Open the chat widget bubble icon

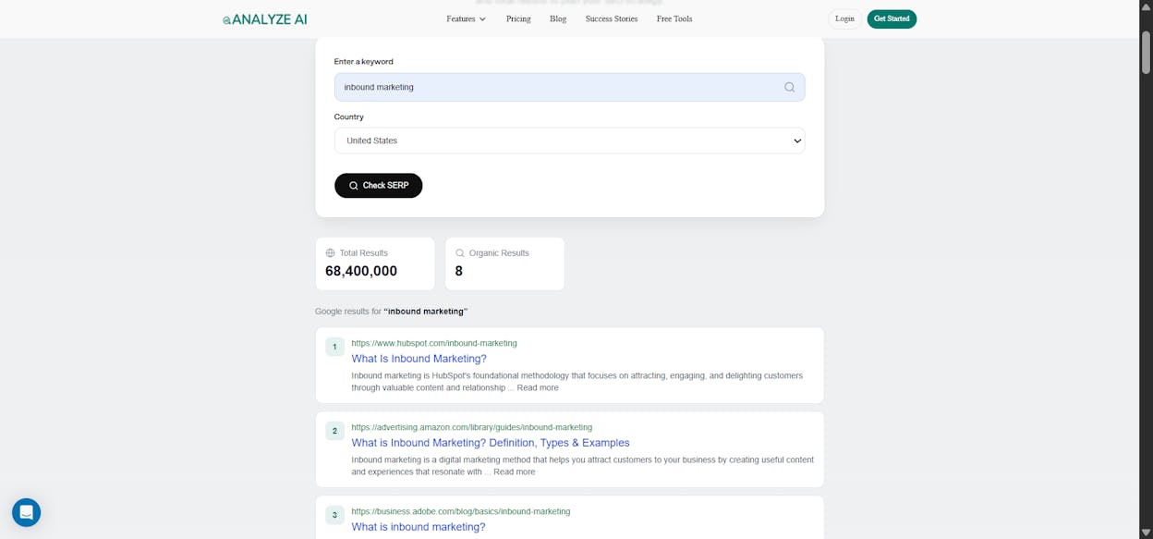click(26, 512)
